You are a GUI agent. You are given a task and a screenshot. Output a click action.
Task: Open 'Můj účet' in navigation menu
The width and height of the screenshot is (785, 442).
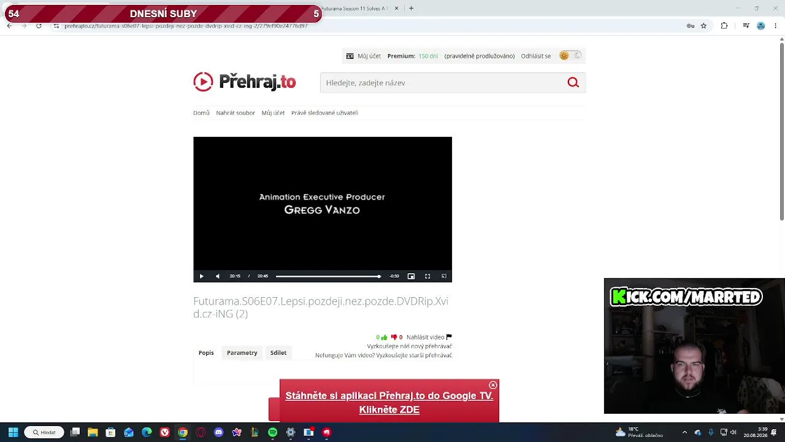(273, 113)
